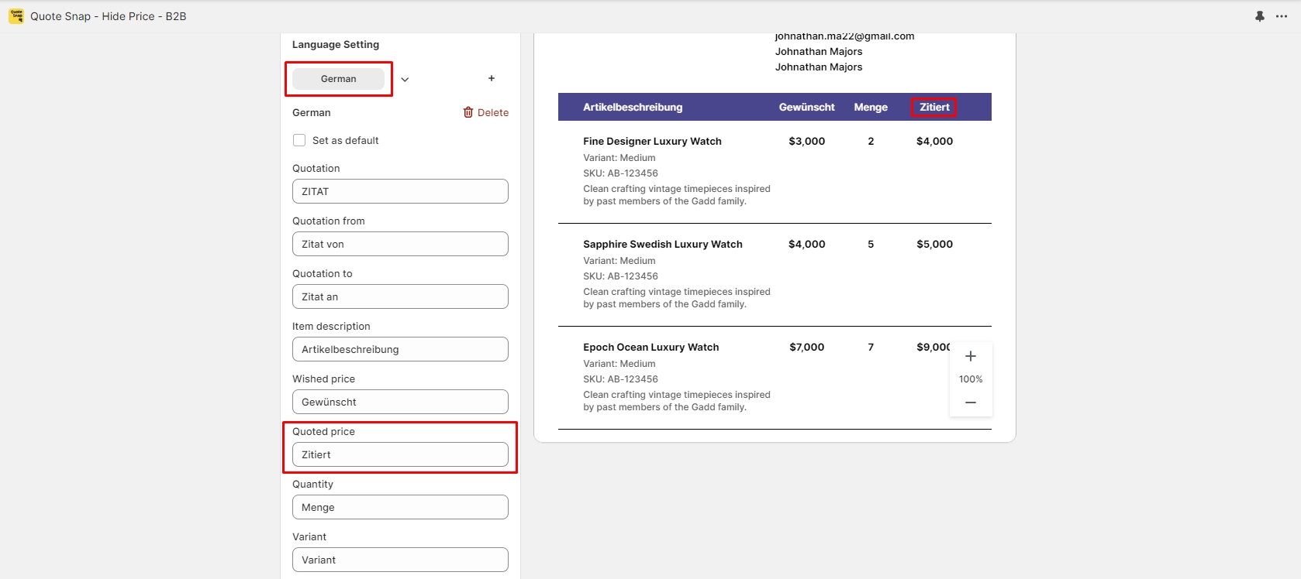Zoom in the quote preview
The width and height of the screenshot is (1301, 579).
tap(971, 356)
